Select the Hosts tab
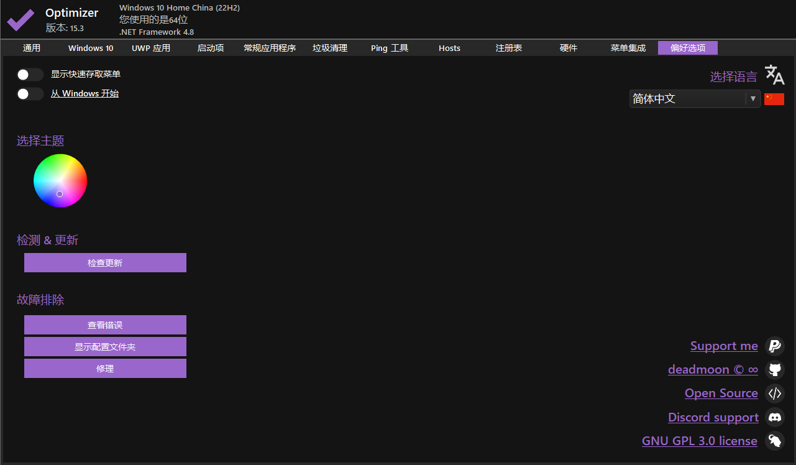 pos(449,48)
